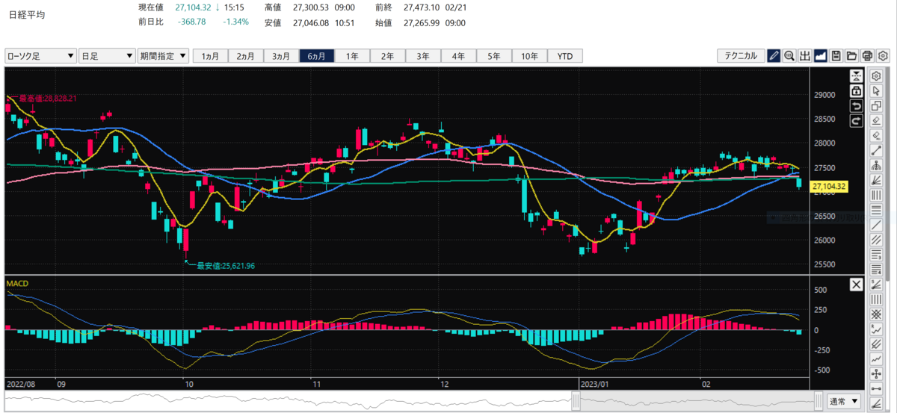
Task: Select the 1ヵ月 period tab
Action: pyautogui.click(x=210, y=56)
